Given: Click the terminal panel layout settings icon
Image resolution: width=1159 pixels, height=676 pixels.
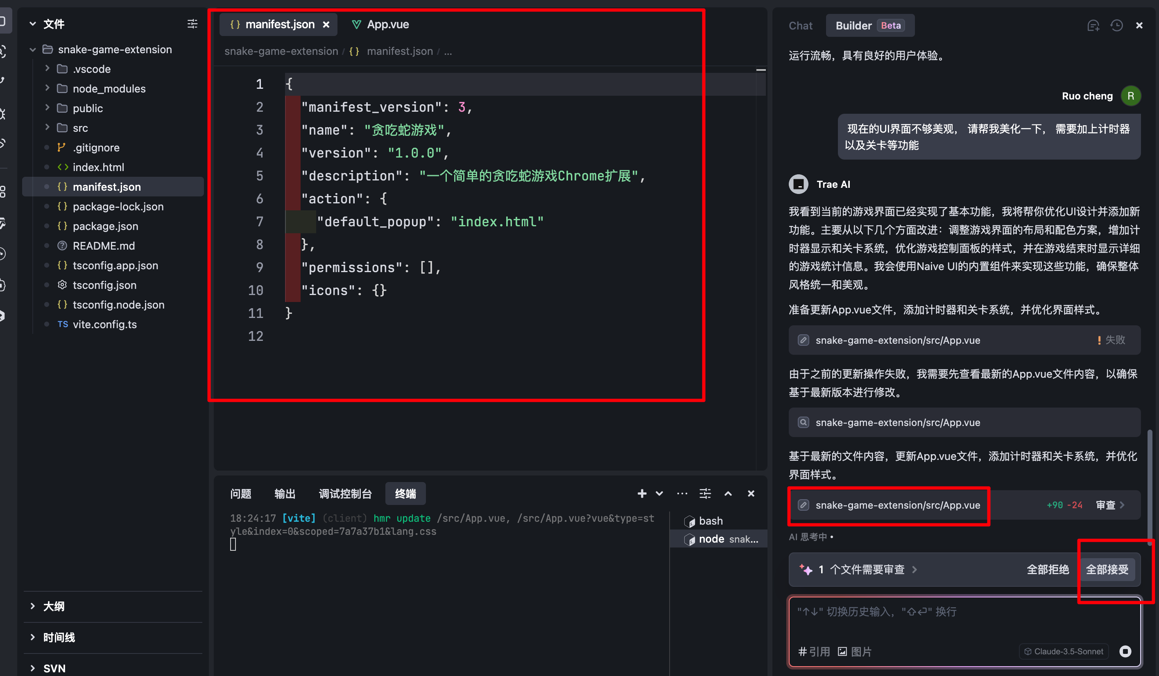Looking at the screenshot, I should (x=704, y=493).
